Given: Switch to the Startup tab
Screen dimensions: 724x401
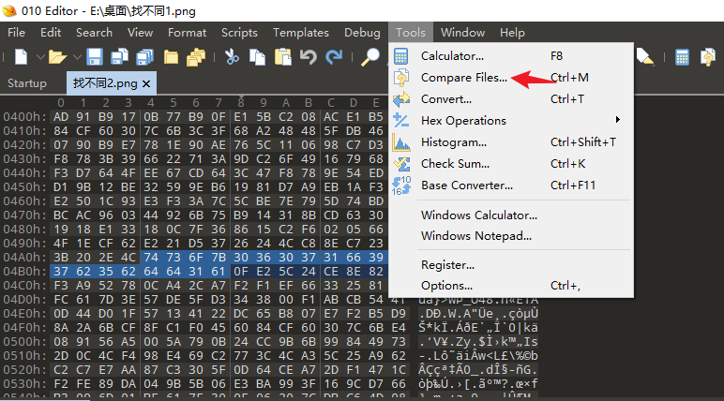Looking at the screenshot, I should [x=26, y=83].
